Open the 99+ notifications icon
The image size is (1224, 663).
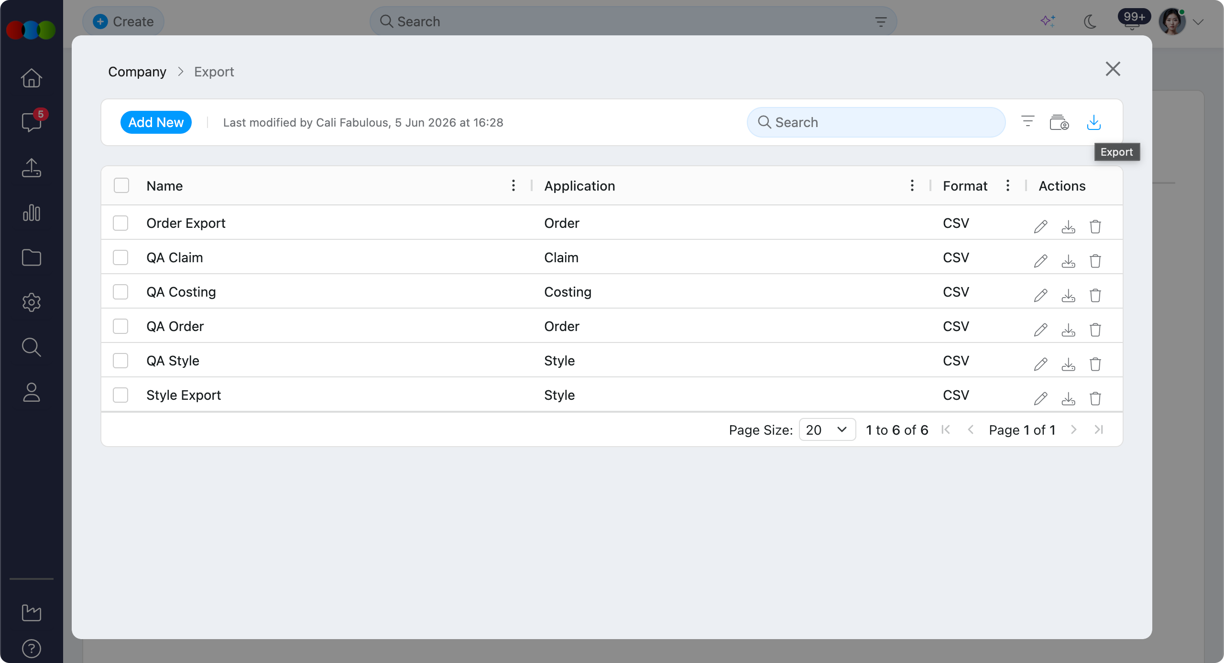1133,20
